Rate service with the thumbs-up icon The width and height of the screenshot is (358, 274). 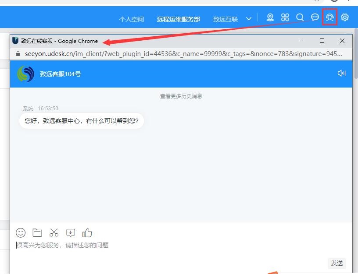87,232
